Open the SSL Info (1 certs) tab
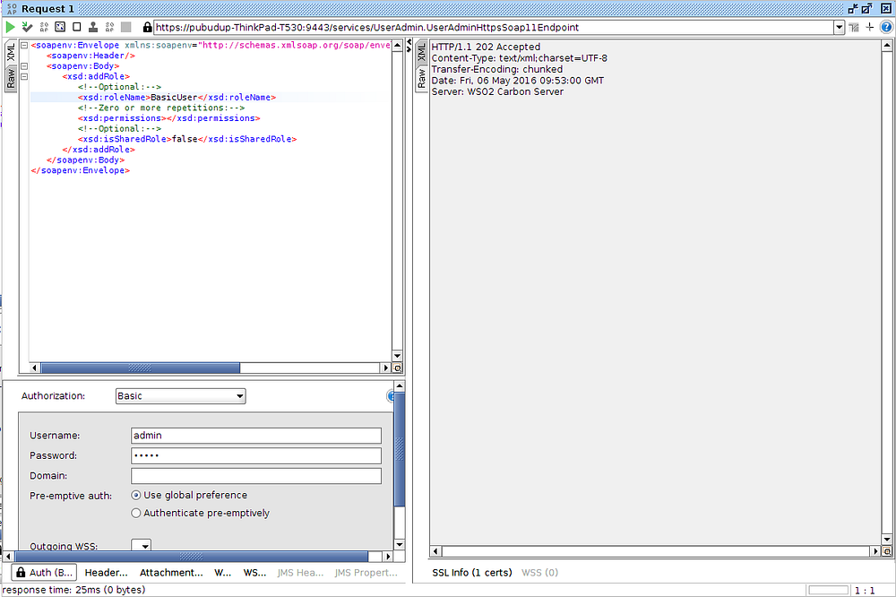 pyautogui.click(x=472, y=573)
